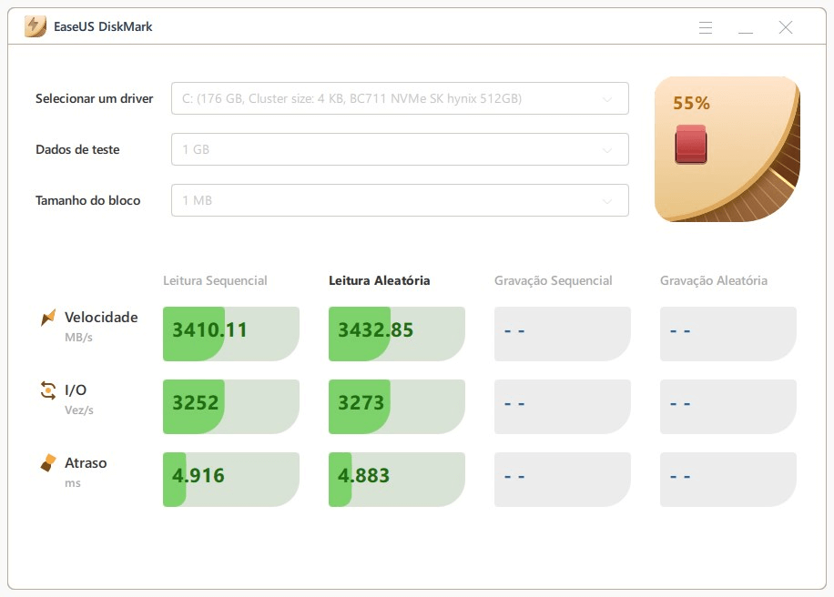Image resolution: width=834 pixels, height=597 pixels.
Task: Open the hamburger menu in title bar
Action: pos(706,27)
